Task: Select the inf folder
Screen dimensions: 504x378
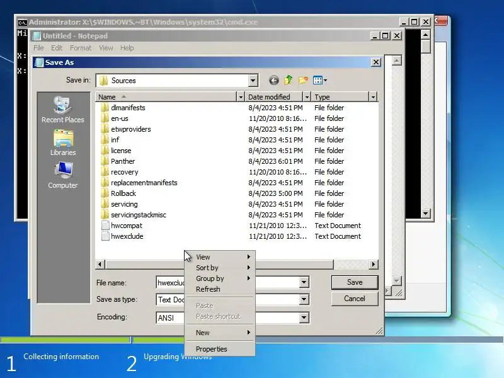Action: coord(110,140)
